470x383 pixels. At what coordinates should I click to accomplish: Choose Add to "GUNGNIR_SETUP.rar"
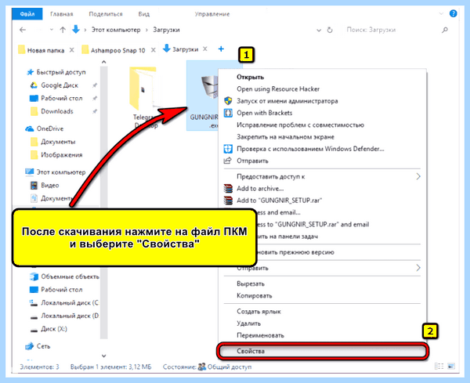(279, 201)
